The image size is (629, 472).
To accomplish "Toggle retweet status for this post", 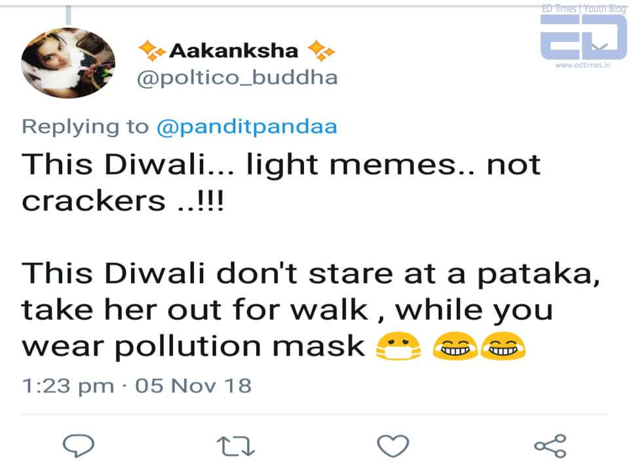I will click(236, 446).
